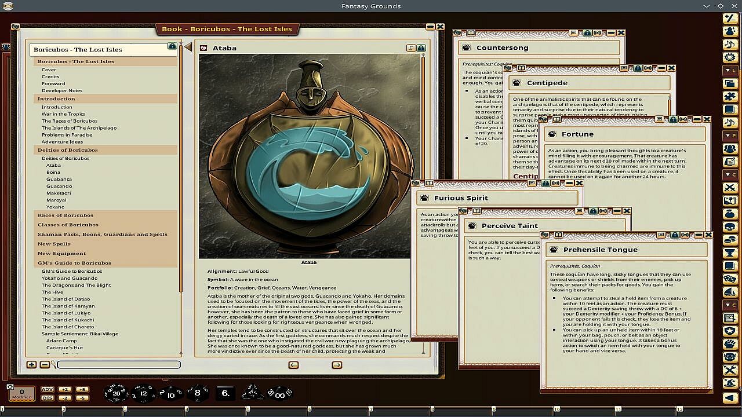Open the Boina deity entry
This screenshot has height=417, width=742.
click(x=53, y=172)
